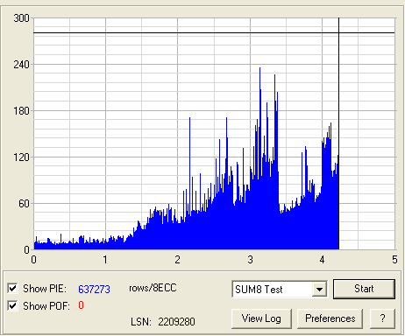Click the question mark help button
405x336 pixels.
coord(382,318)
